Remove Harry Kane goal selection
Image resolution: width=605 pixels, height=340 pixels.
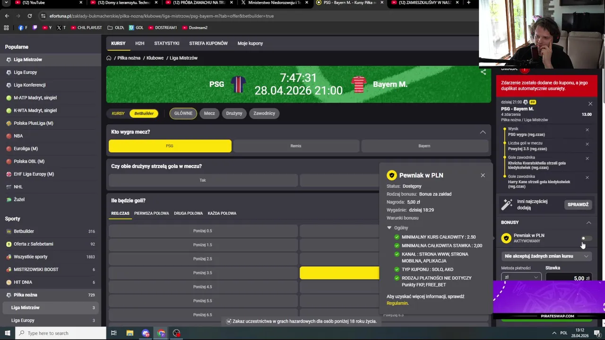tap(587, 178)
